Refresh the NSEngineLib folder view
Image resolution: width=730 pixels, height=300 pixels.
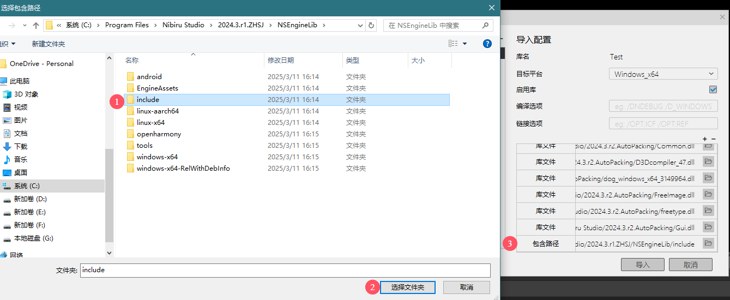point(372,25)
